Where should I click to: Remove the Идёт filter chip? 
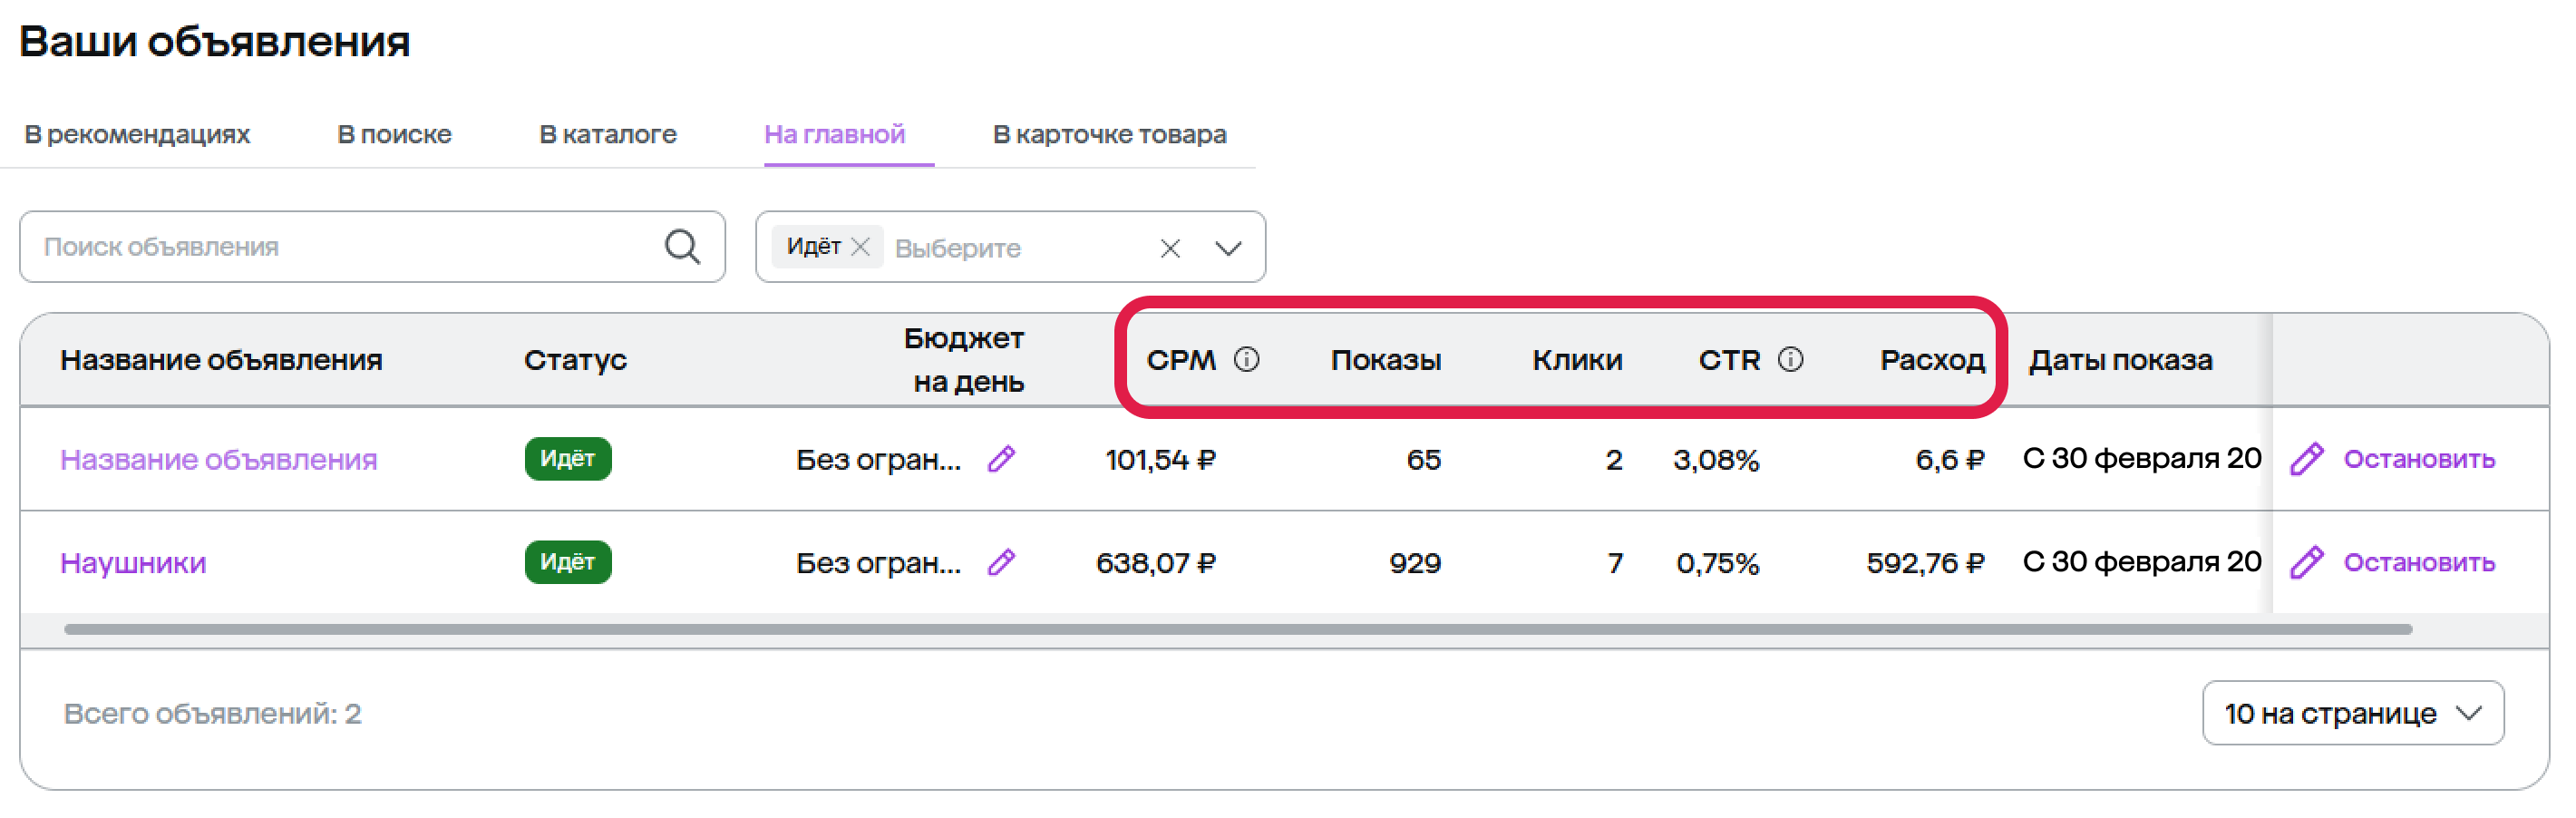pyautogui.click(x=860, y=246)
